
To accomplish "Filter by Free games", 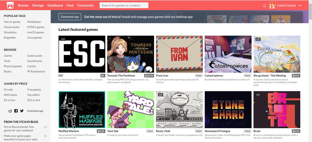I will click(34, 89).
